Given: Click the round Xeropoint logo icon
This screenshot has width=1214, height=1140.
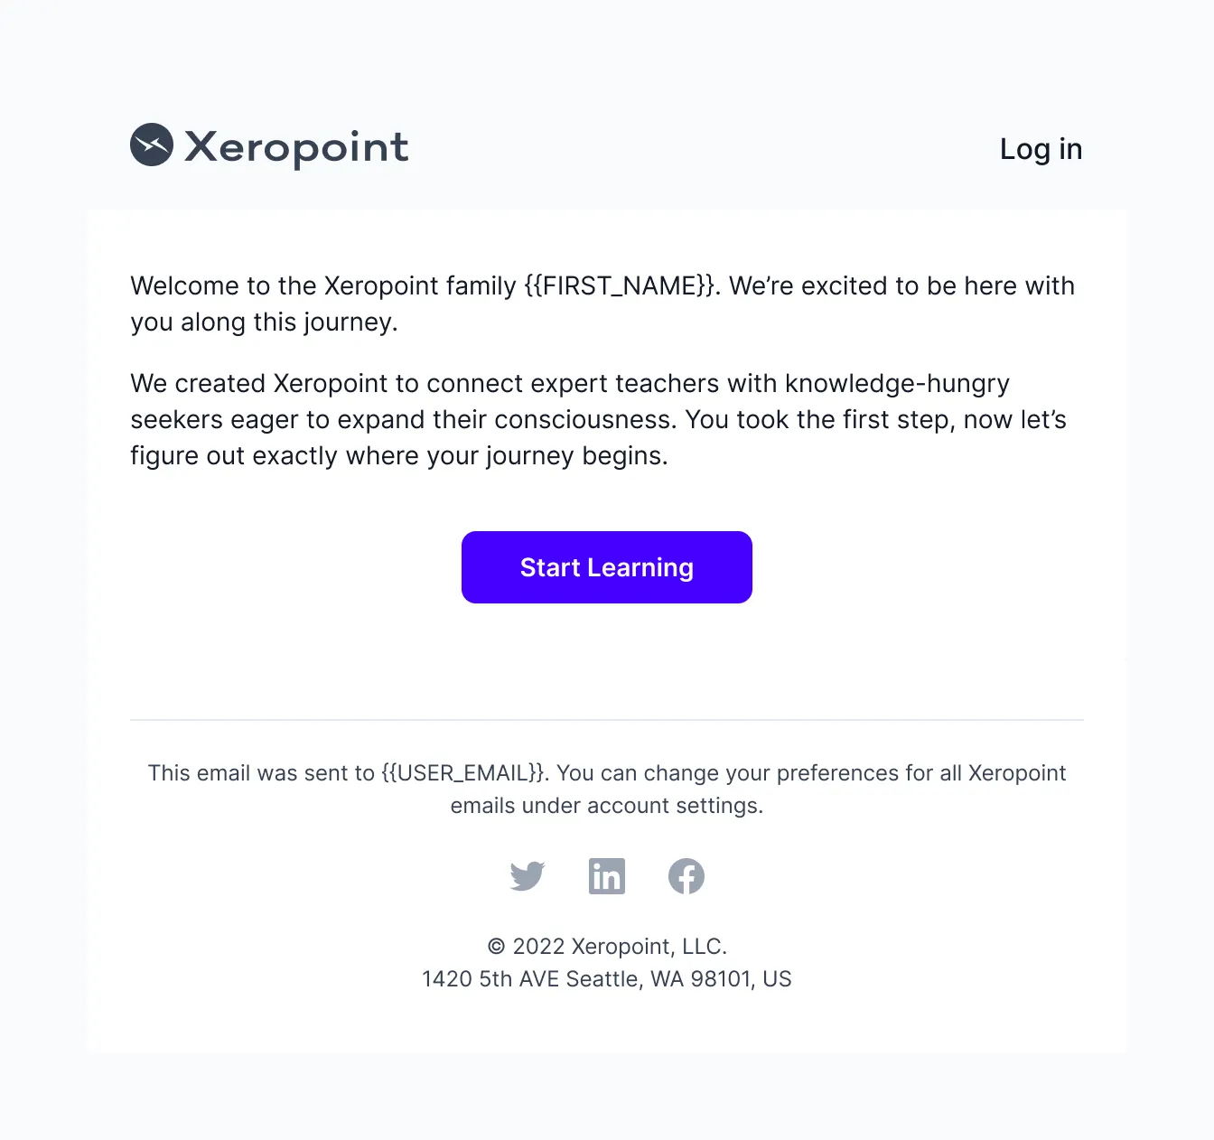Looking at the screenshot, I should click(152, 145).
